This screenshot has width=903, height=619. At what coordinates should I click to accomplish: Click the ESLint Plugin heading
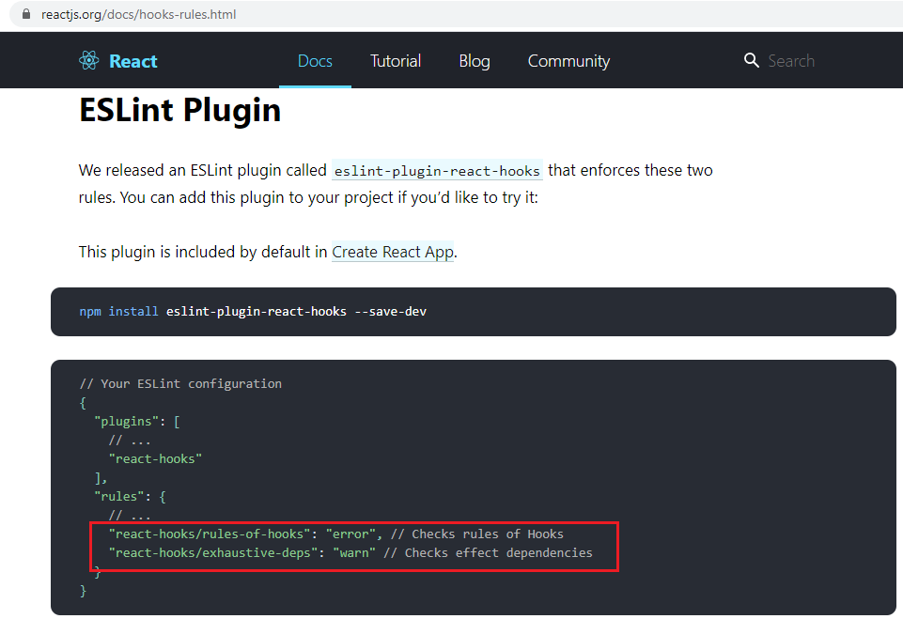(180, 111)
